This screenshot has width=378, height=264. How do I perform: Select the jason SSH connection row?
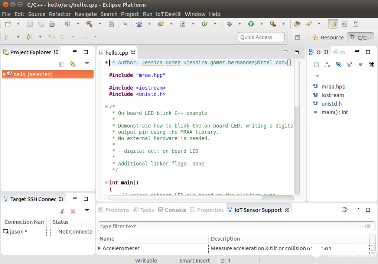point(48,231)
